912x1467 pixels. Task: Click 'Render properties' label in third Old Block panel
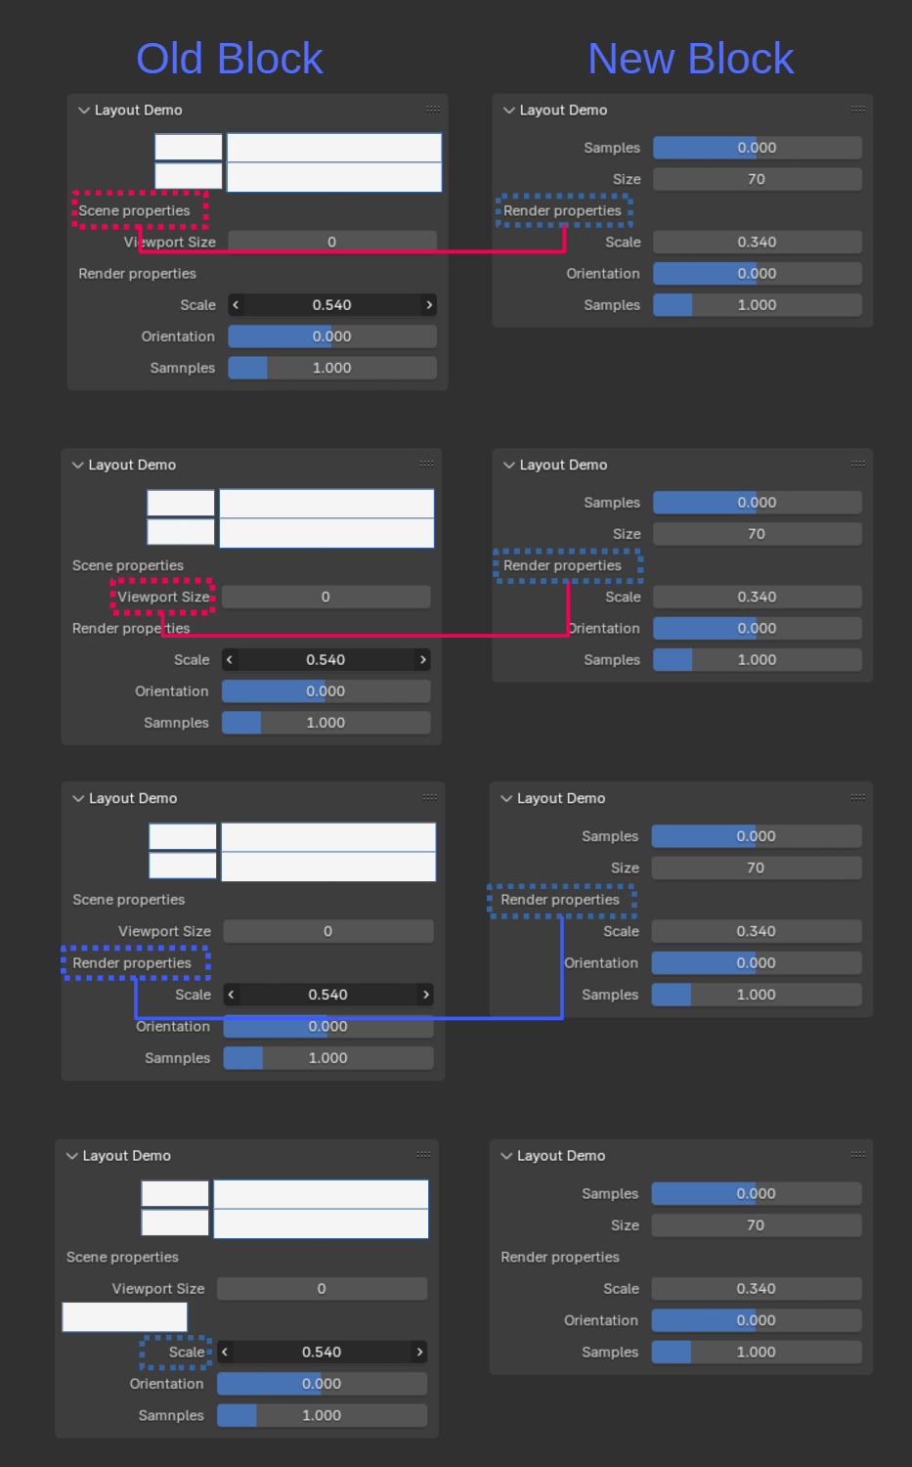132,963
